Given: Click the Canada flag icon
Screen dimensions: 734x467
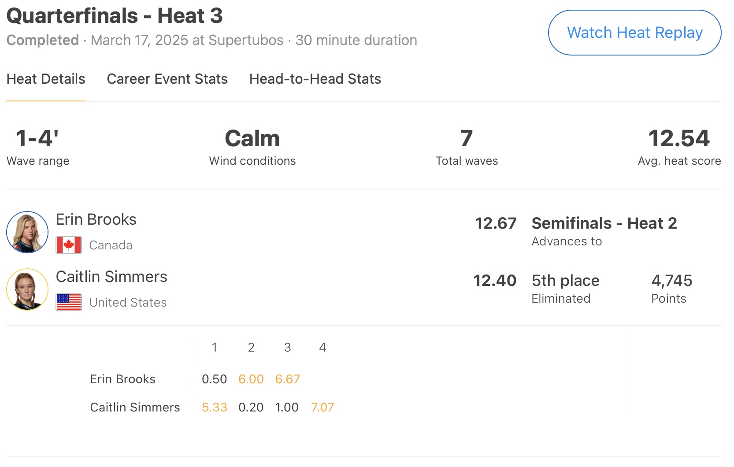Looking at the screenshot, I should click(69, 245).
